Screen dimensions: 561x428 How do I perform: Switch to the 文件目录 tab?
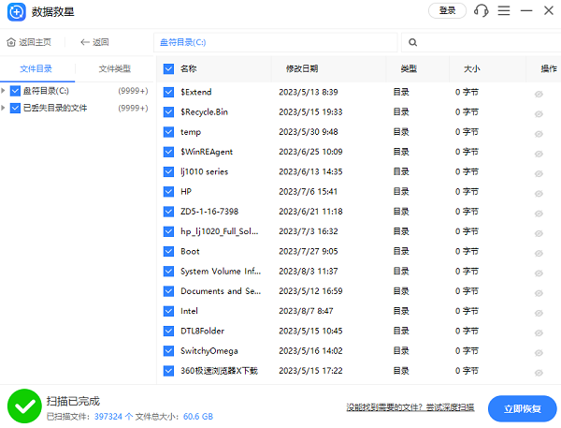(36, 68)
